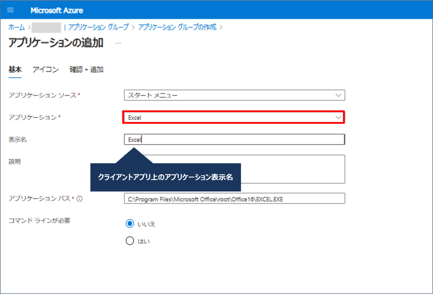The height and width of the screenshot is (294, 433).
Task: Click the アプリケーションの追加 page title
Action: pos(56,43)
